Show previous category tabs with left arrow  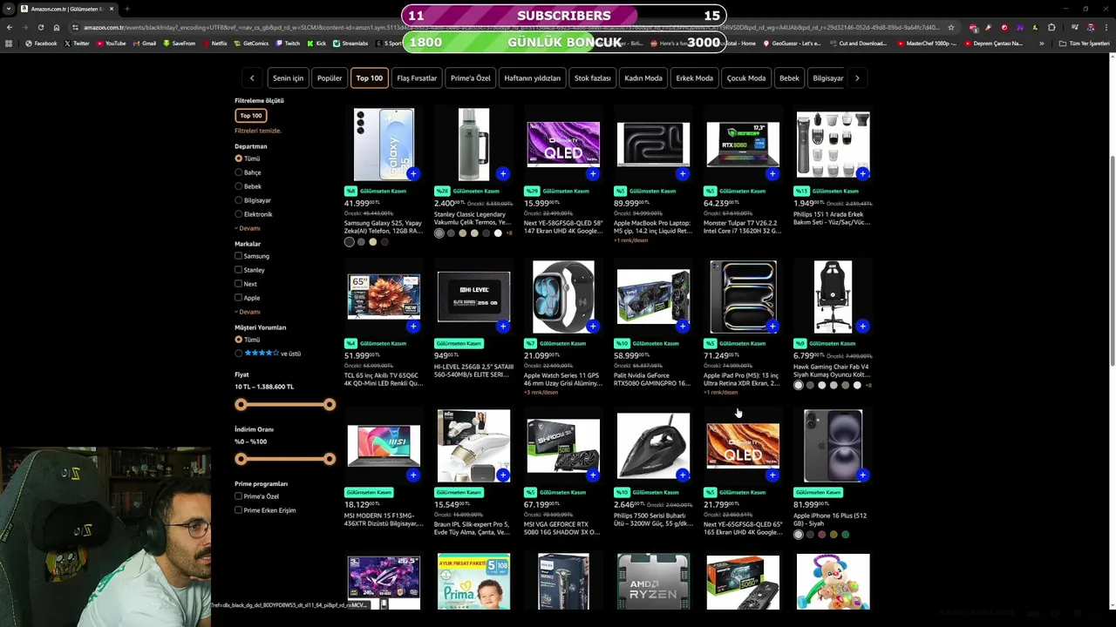(x=252, y=78)
